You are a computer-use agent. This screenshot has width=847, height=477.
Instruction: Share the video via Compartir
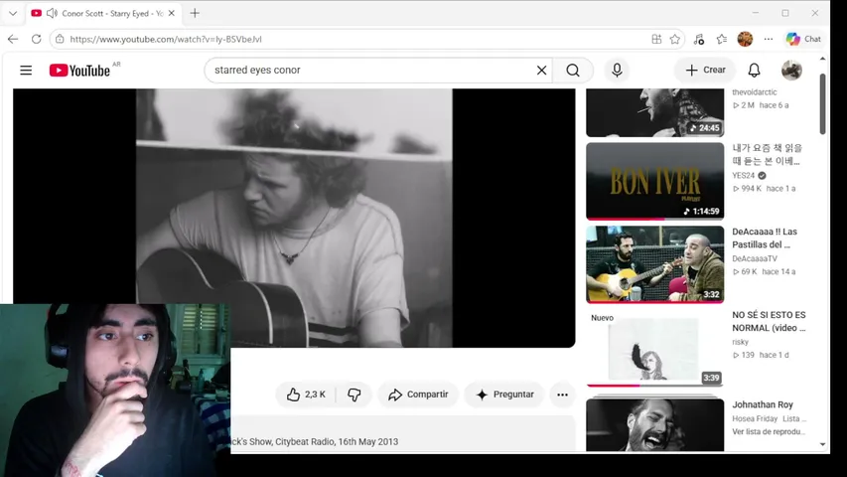[418, 395]
